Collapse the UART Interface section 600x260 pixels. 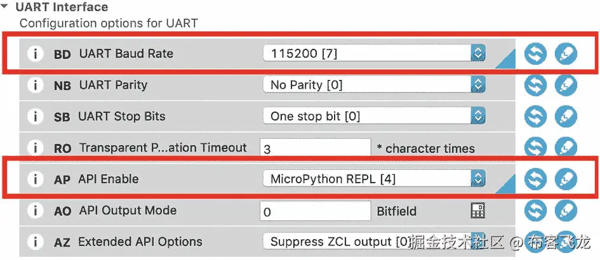6,7
